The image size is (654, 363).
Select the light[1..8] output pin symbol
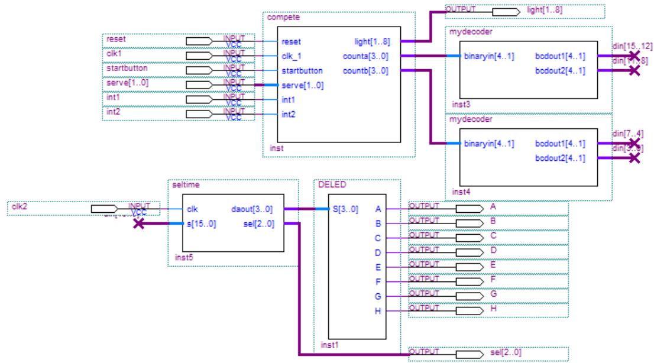[x=506, y=11]
